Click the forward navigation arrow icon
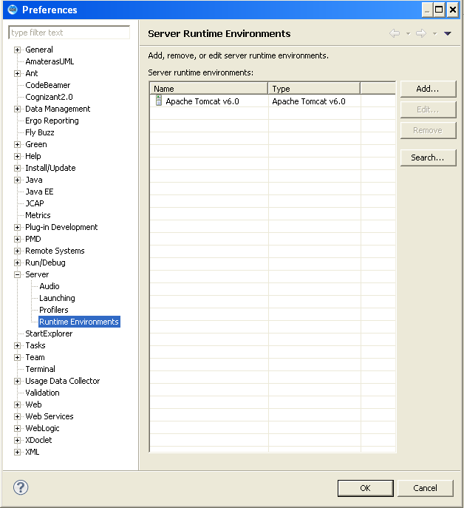Image resolution: width=464 pixels, height=508 pixels. [x=421, y=33]
